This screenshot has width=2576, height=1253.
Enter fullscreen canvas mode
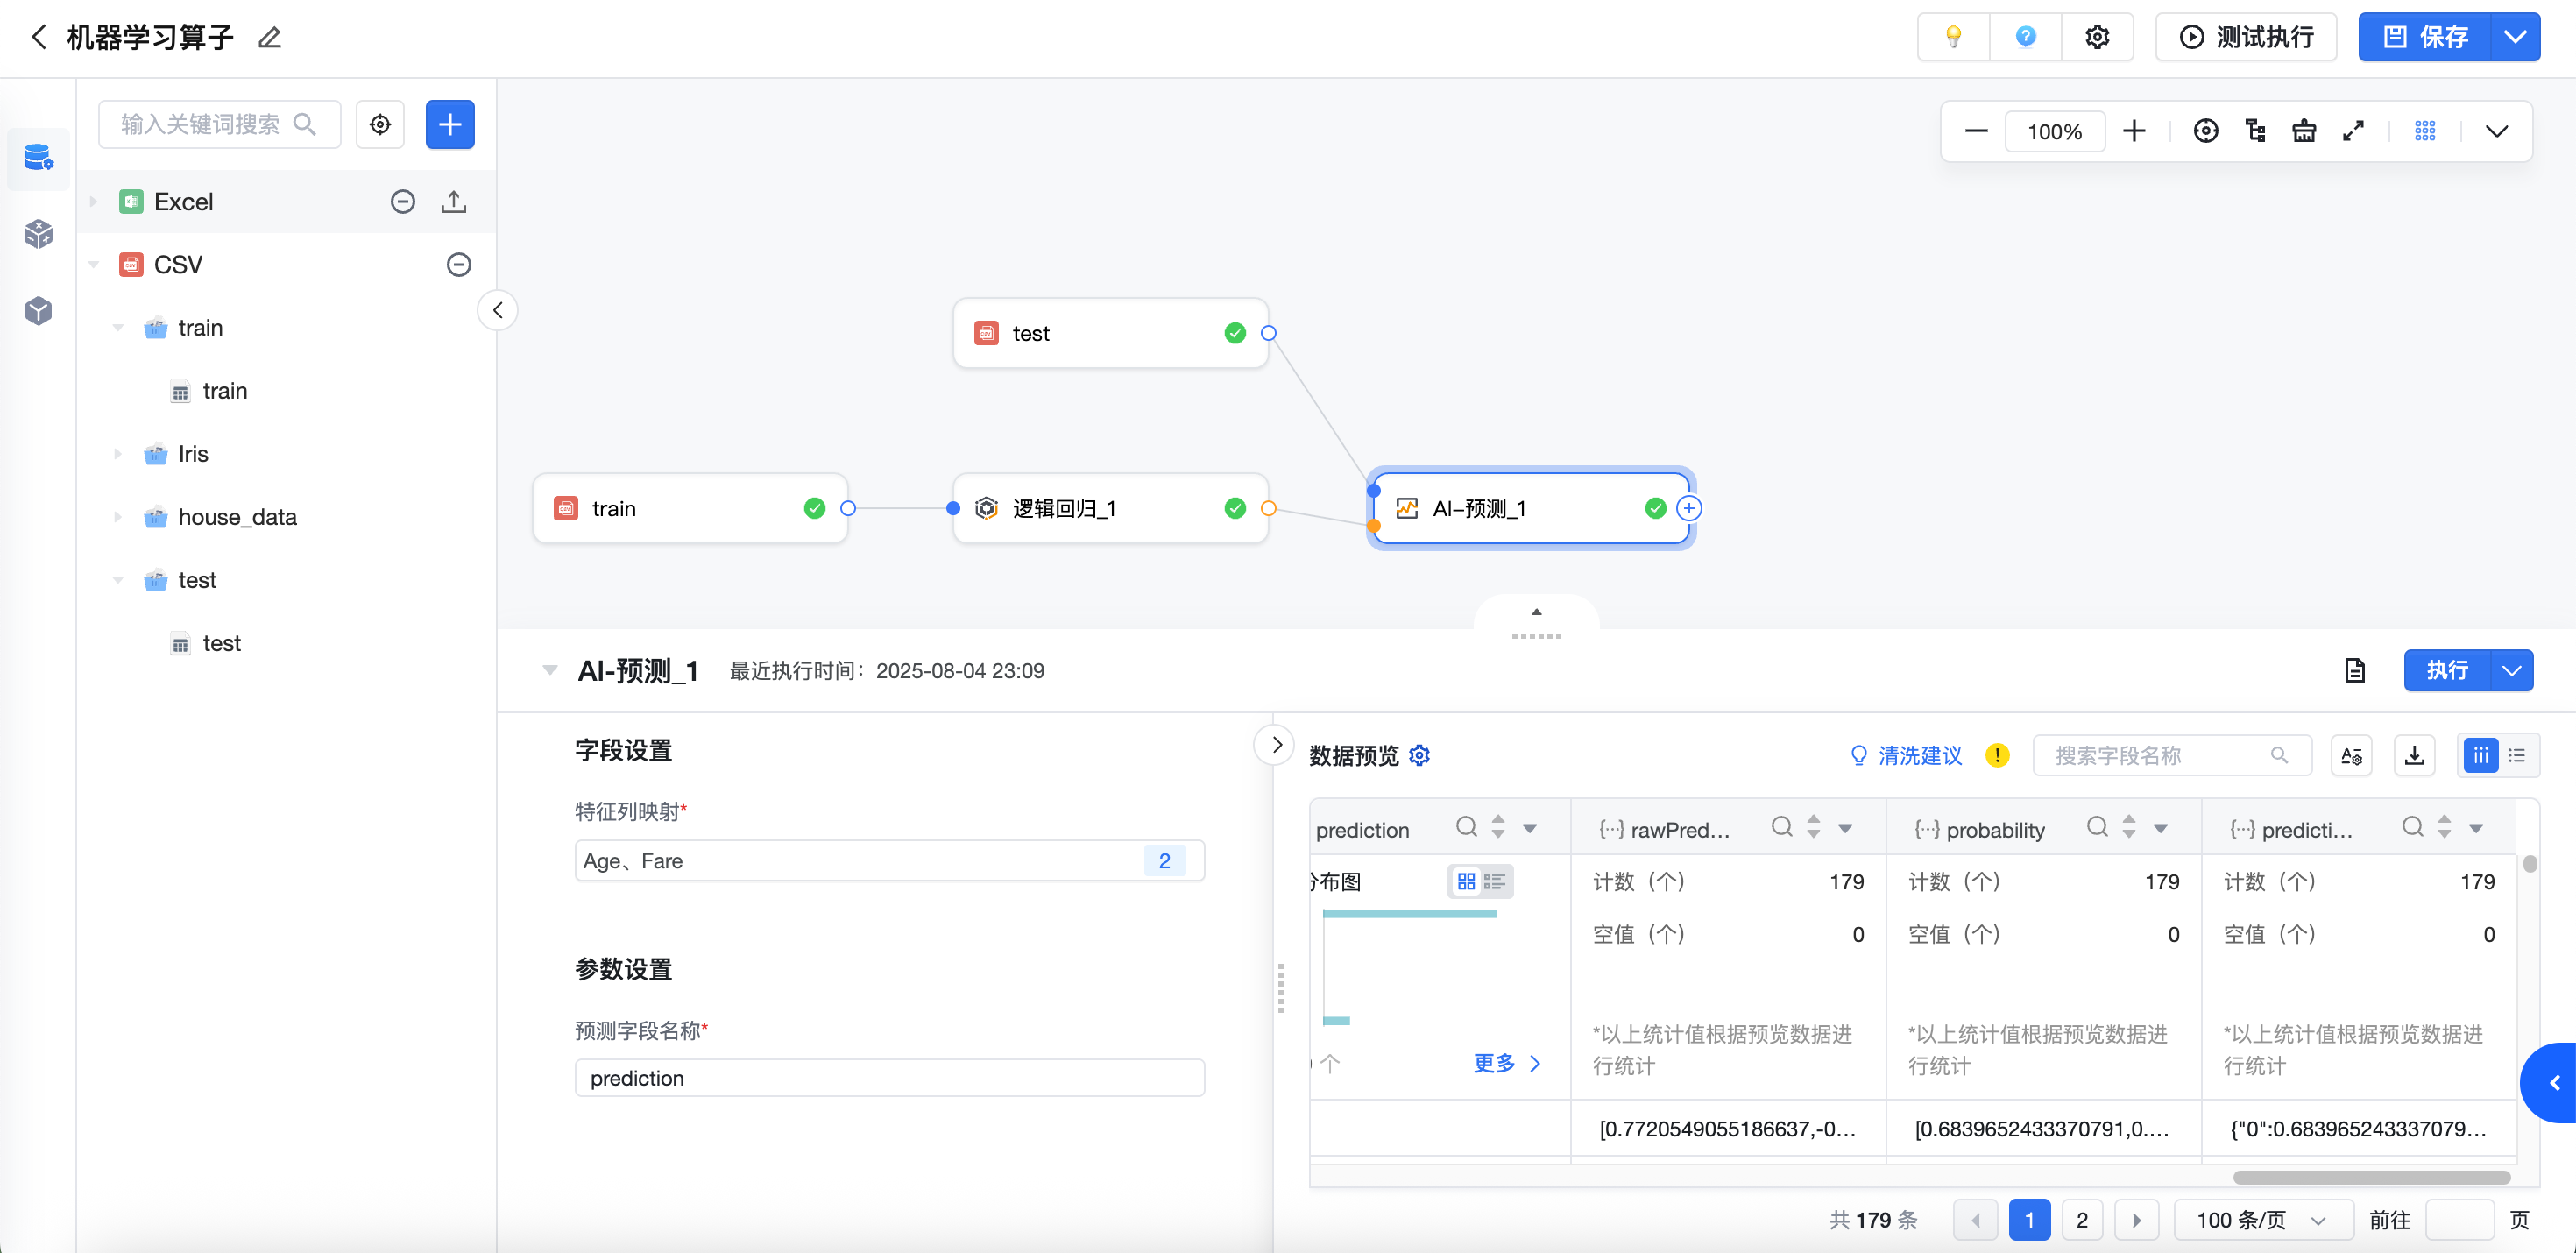click(x=2353, y=131)
